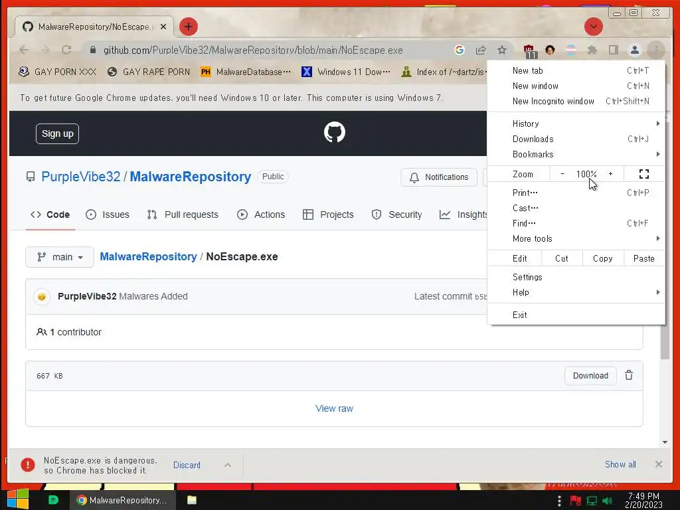
Task: Toggle the side panel icon
Action: click(613, 50)
